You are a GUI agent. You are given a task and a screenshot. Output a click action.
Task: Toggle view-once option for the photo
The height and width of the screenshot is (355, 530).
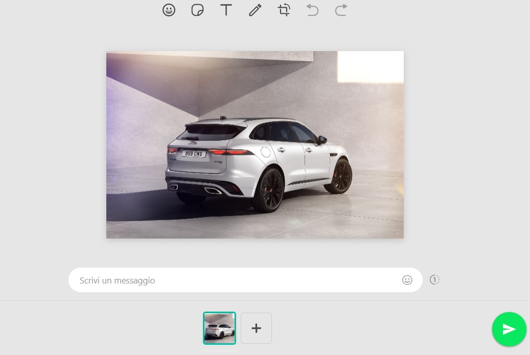434,280
